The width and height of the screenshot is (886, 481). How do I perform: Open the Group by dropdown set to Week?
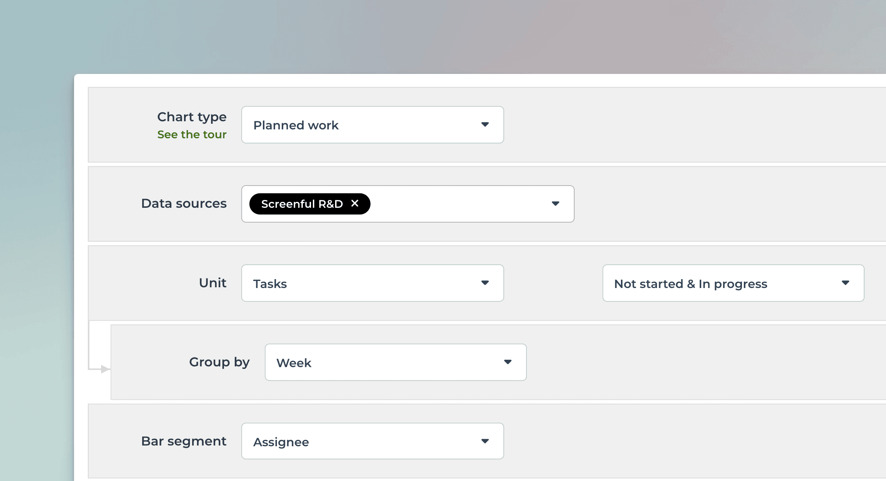pyautogui.click(x=395, y=362)
